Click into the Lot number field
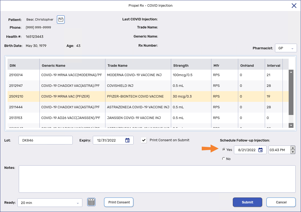 [46, 140]
